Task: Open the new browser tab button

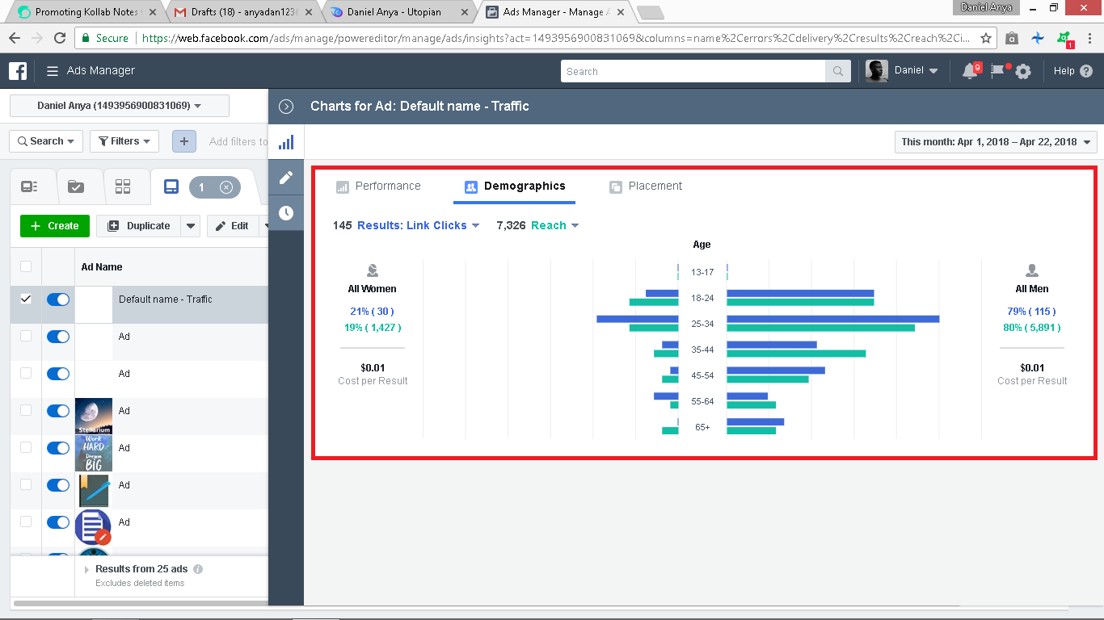Action: [650, 13]
